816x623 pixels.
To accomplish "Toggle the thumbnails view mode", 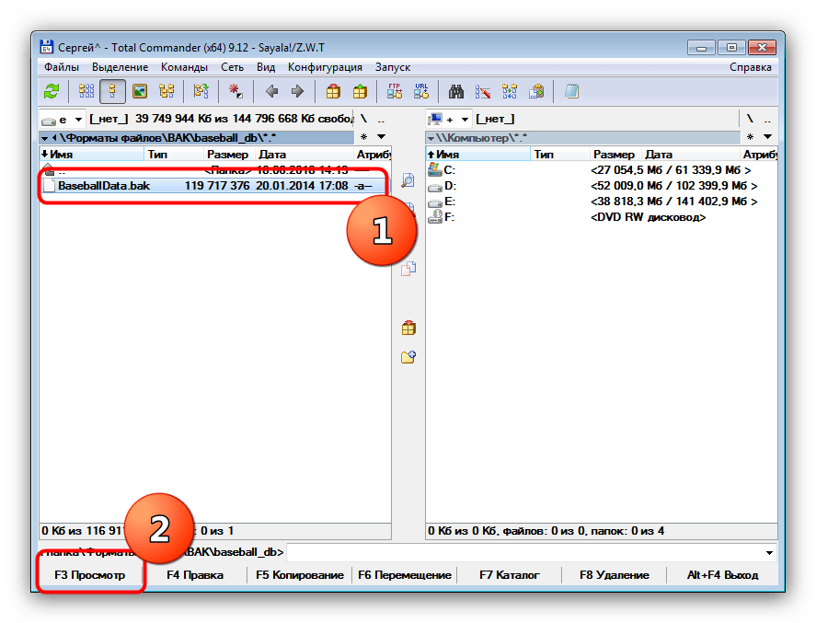I will [x=140, y=91].
